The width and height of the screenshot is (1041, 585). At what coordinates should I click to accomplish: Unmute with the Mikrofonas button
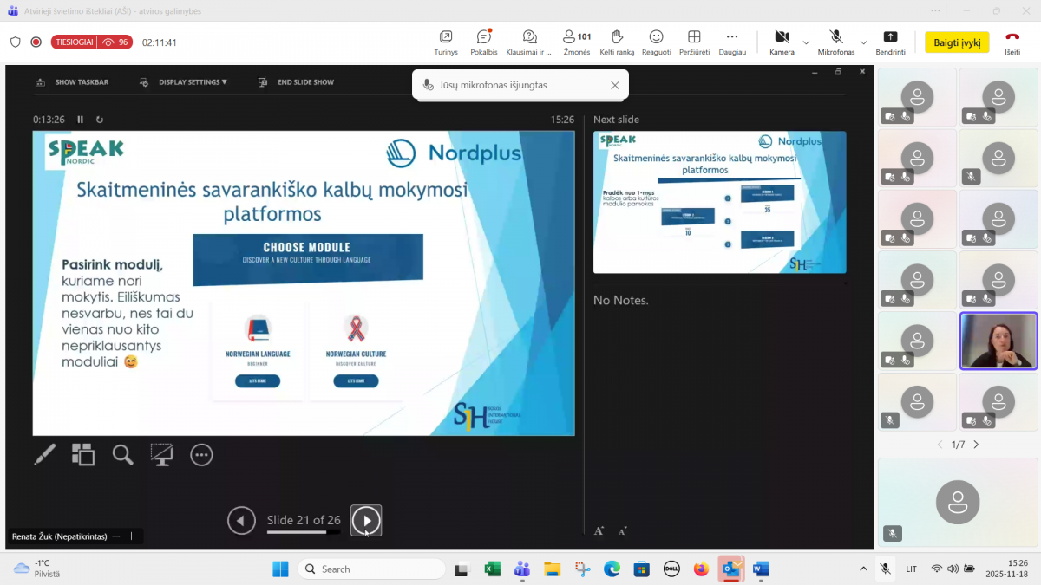tap(835, 42)
